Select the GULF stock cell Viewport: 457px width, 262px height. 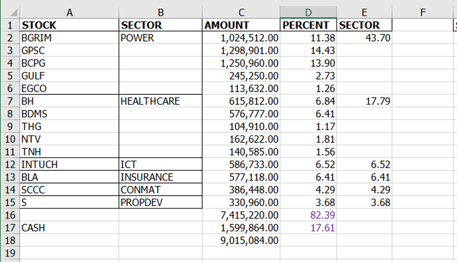coord(69,76)
